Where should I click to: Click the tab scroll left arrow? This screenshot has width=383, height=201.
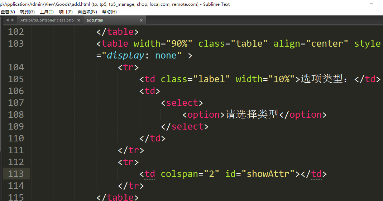tap(7, 20)
